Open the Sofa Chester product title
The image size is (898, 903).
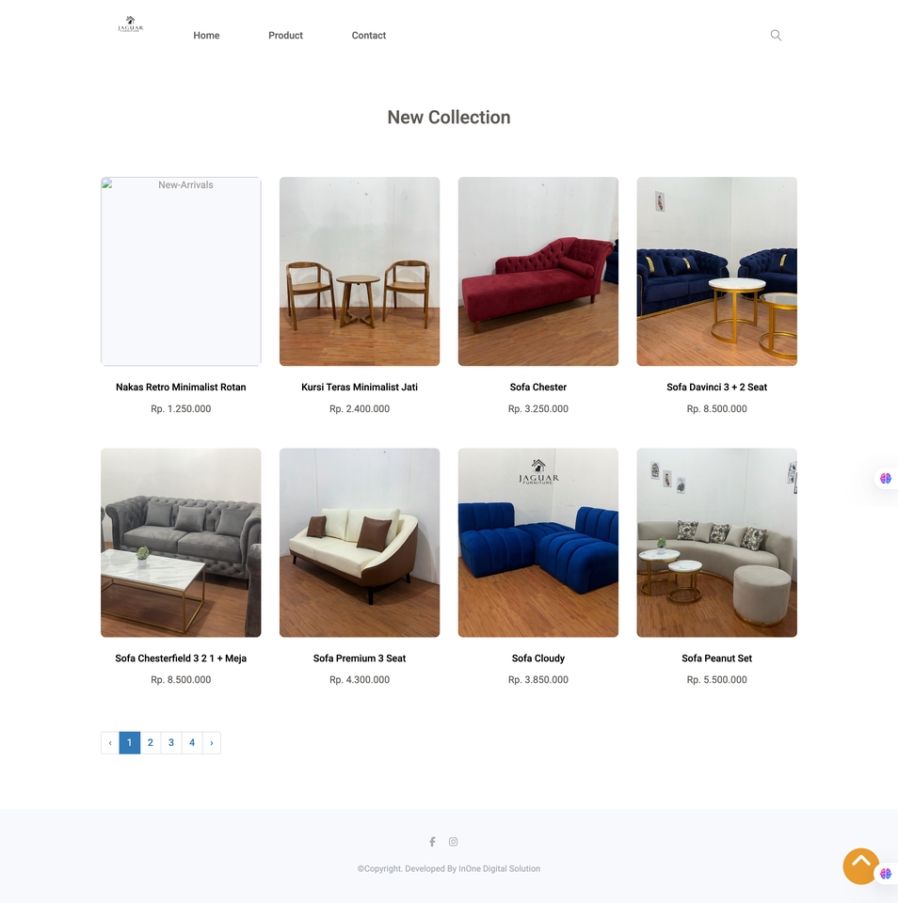point(537,387)
